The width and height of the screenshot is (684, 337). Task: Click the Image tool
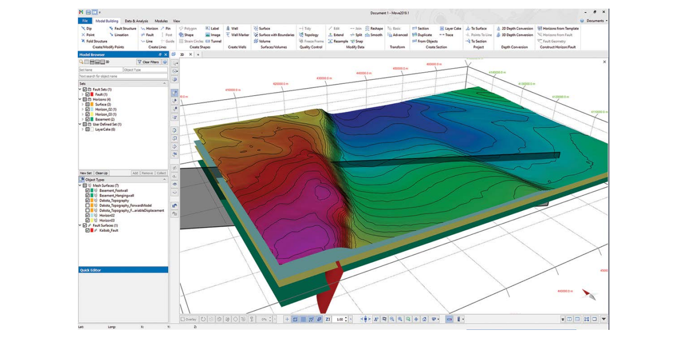(213, 35)
